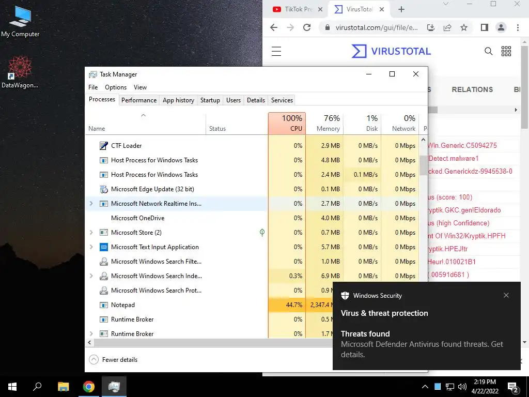Dismiss the Windows Security notification

[506, 295]
